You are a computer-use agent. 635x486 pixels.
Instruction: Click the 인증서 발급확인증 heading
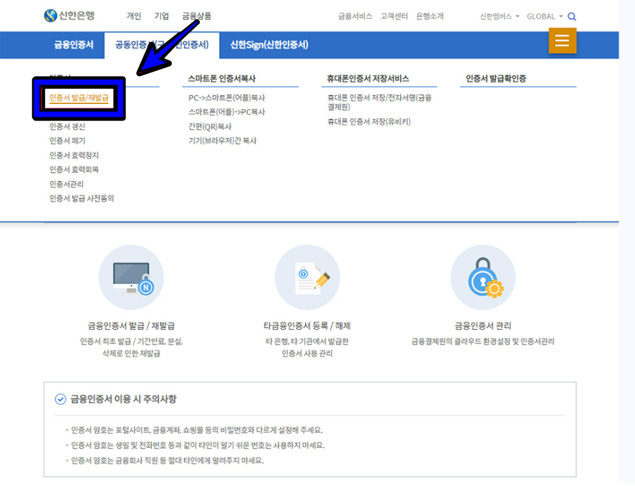(496, 79)
